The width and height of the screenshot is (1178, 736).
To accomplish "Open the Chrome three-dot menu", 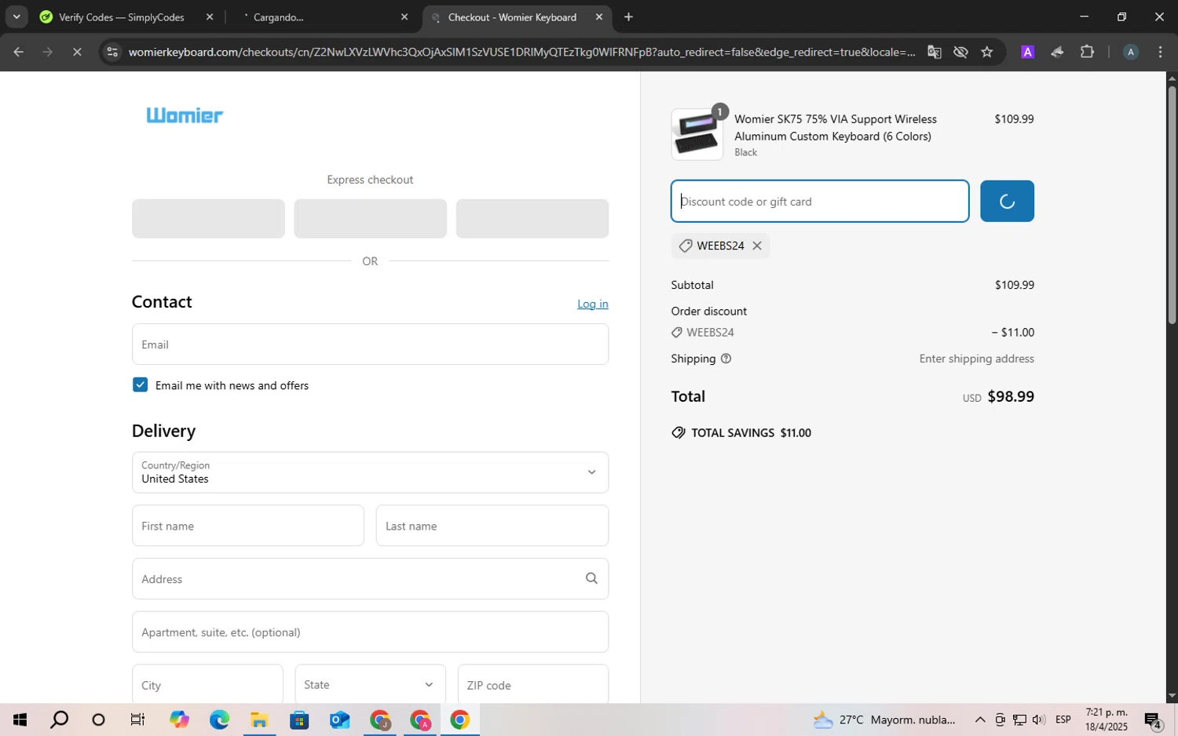I will tap(1160, 52).
